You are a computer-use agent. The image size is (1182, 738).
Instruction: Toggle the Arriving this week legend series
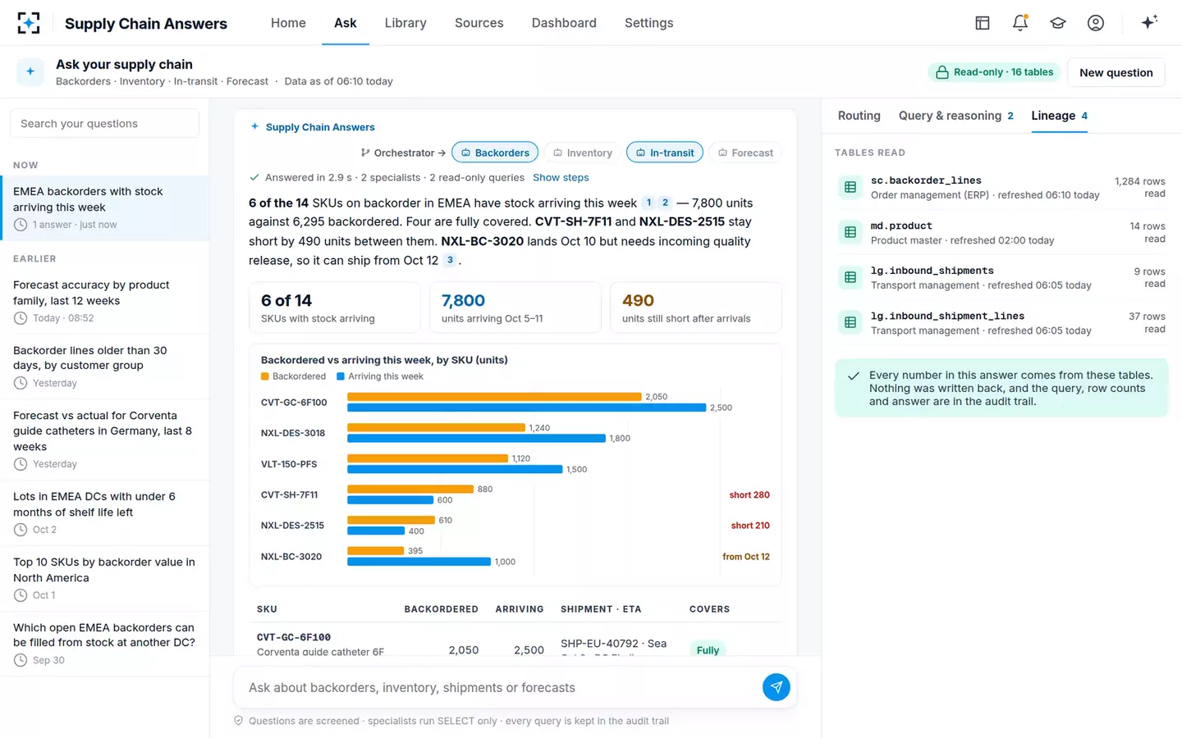point(380,376)
